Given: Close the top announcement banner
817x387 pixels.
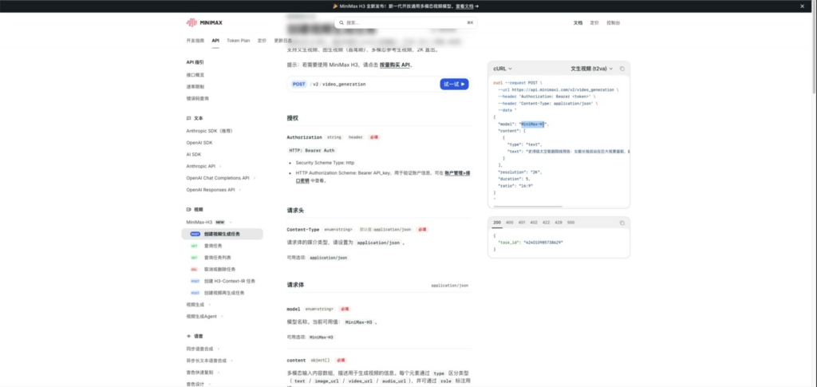Looking at the screenshot, I should point(803,6).
